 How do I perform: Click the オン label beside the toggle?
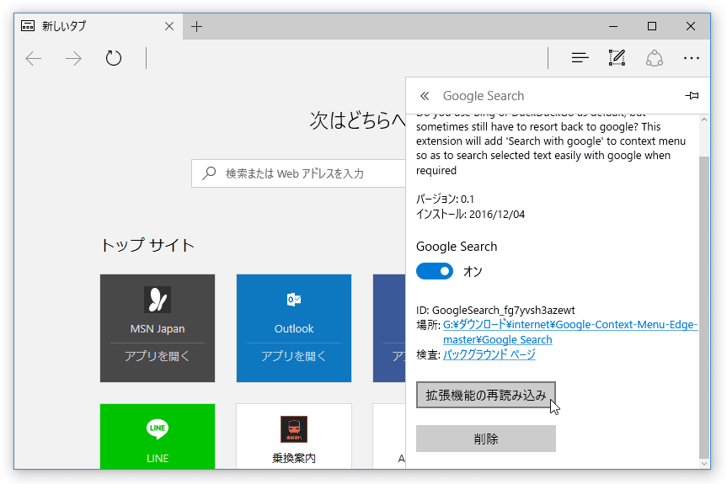tap(473, 272)
